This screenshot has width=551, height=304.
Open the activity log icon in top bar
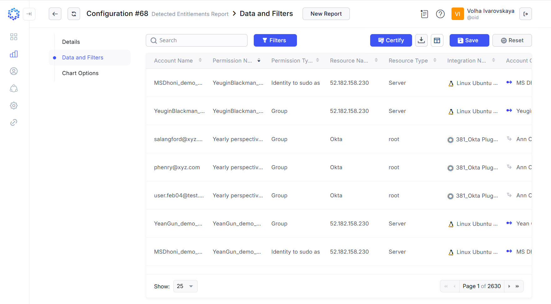coord(424,14)
